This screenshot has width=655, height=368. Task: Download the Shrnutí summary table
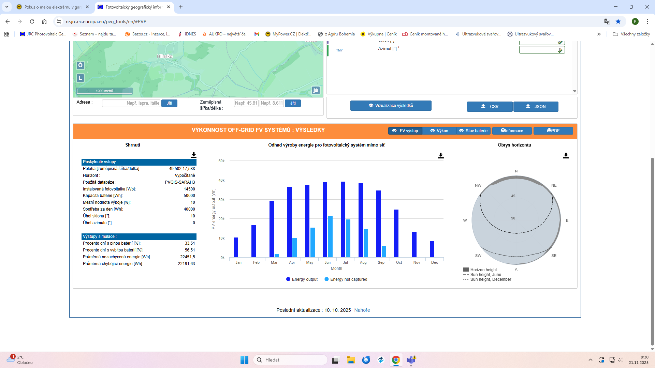click(x=193, y=155)
